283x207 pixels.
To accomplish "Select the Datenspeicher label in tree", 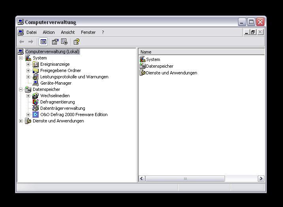I will [x=47, y=89].
